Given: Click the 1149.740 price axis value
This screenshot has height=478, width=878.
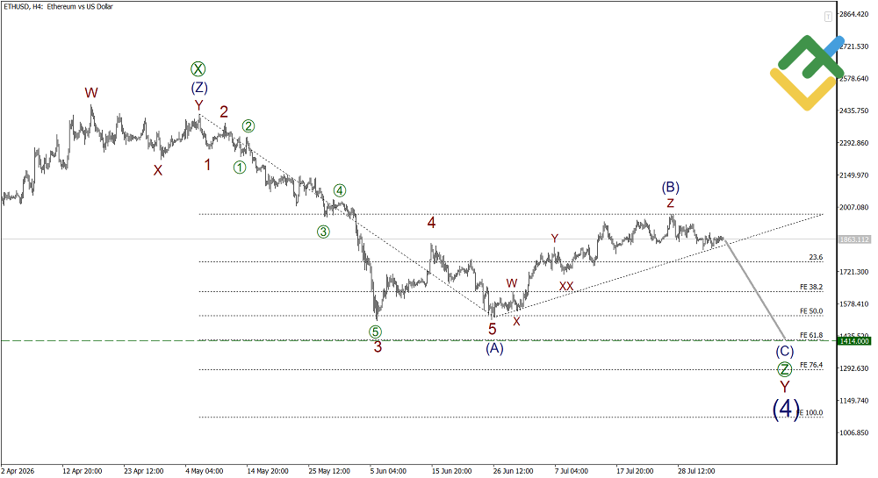Looking at the screenshot, I should pos(854,401).
